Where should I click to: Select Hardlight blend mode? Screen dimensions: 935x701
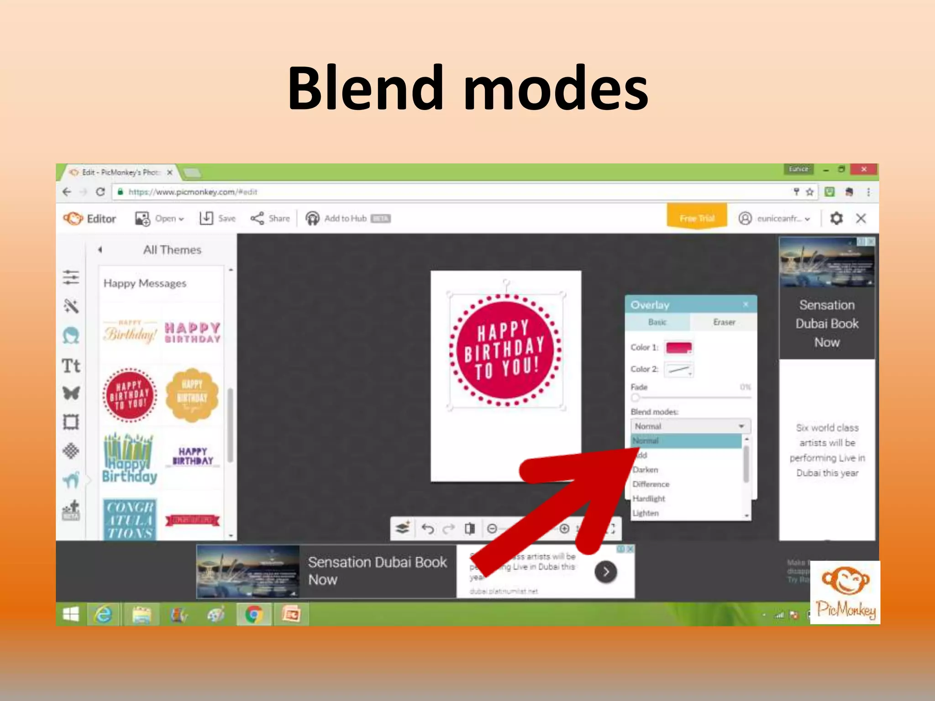(x=687, y=499)
